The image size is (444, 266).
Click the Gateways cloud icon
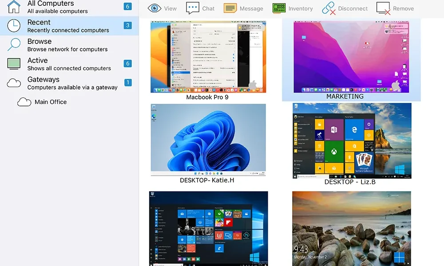14,83
